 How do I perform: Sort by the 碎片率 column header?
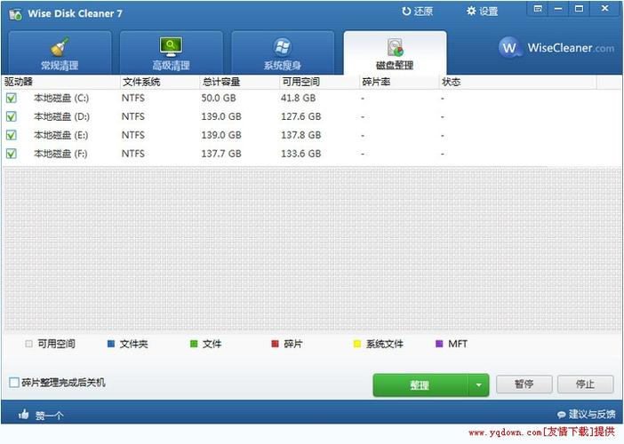(399, 82)
